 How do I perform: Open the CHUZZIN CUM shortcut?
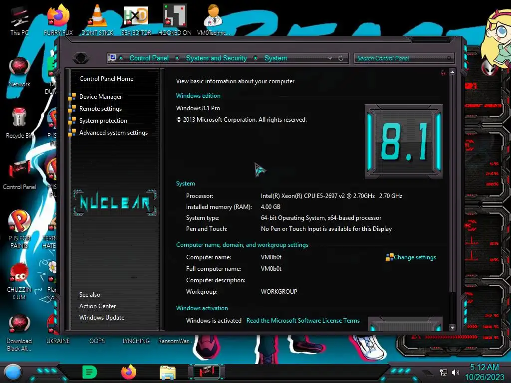pos(19,281)
